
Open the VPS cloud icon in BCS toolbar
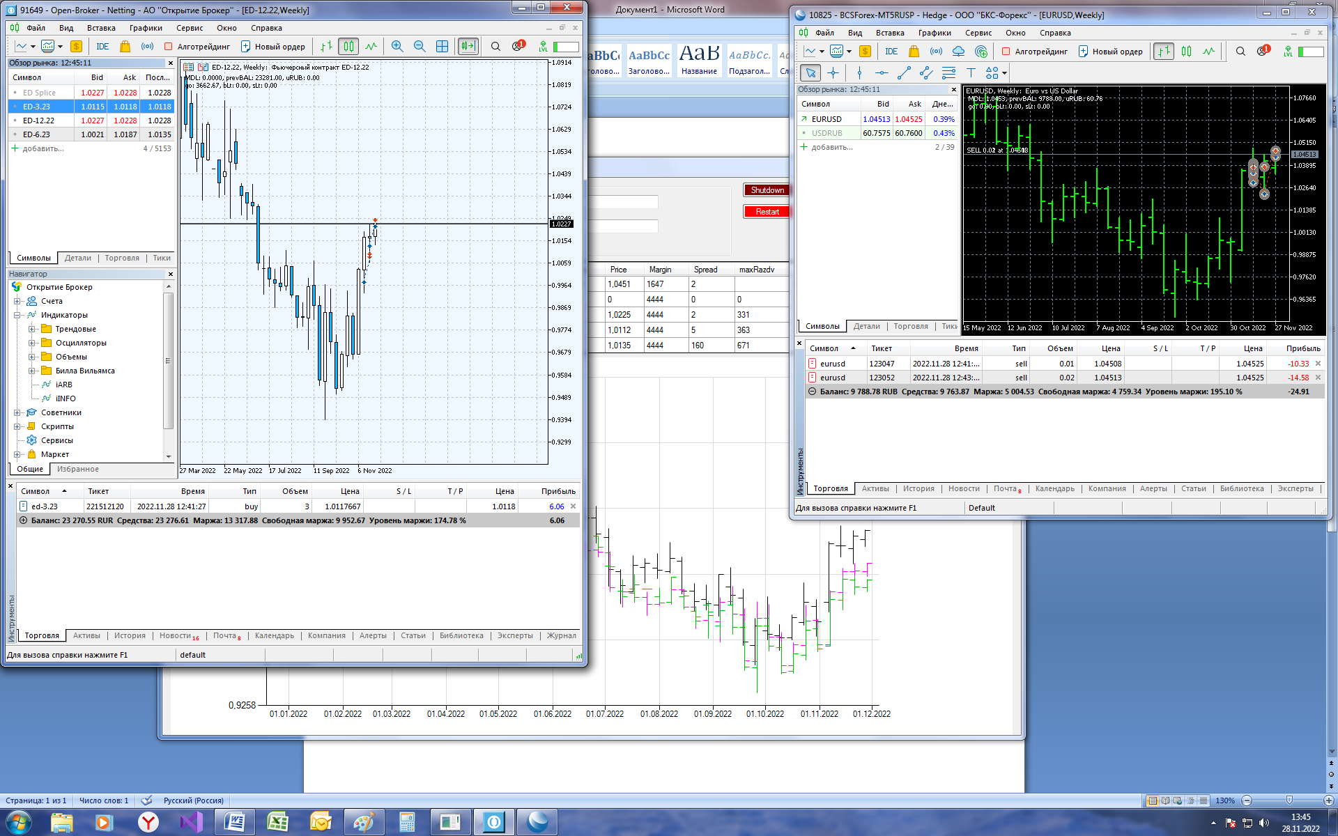click(x=958, y=52)
